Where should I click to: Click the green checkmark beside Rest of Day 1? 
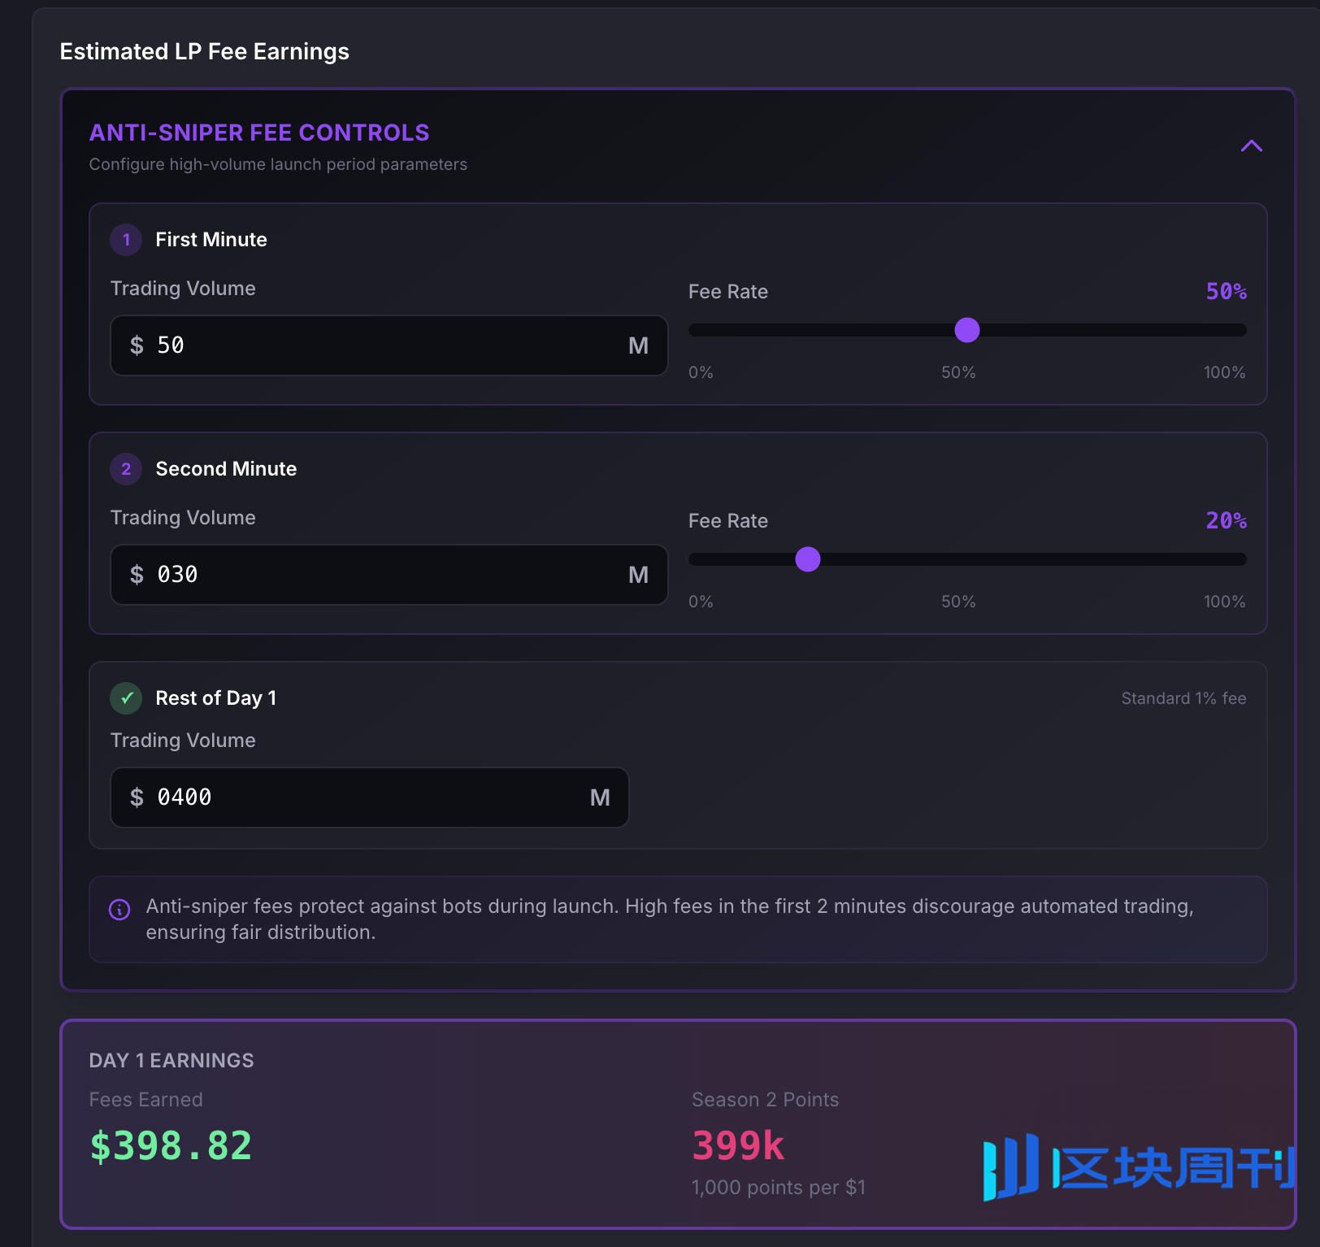[126, 698]
